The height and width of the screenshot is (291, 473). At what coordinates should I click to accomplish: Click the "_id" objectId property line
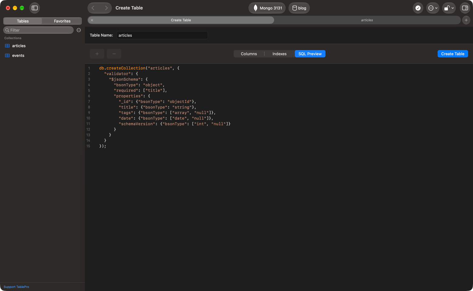point(157,102)
